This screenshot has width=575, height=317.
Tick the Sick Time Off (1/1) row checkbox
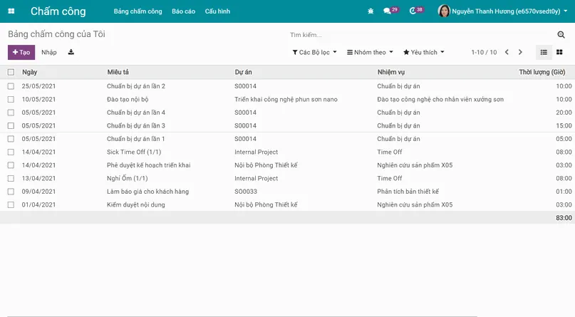pos(11,152)
